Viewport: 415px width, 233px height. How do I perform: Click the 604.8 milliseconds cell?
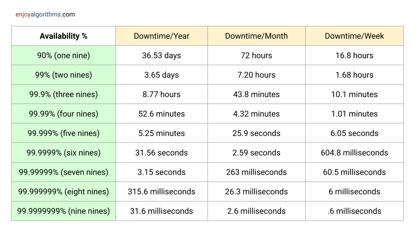(x=354, y=153)
